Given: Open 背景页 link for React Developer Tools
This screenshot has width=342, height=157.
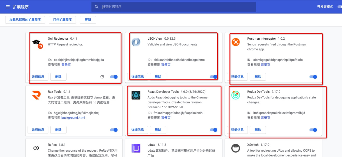Looking at the screenshot, I should click(166, 118).
